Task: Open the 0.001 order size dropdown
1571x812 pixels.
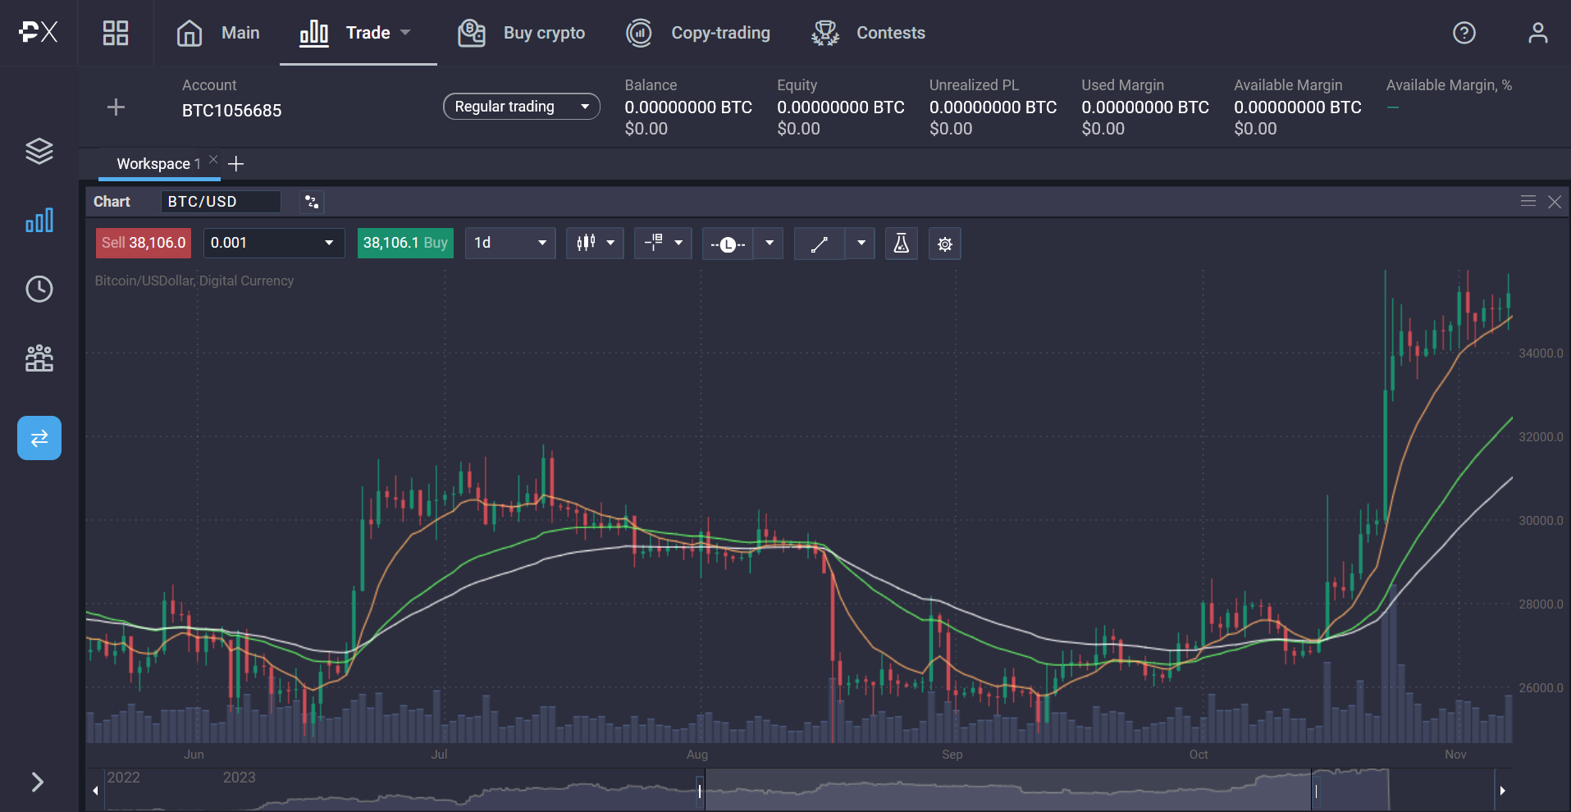Action: coord(274,243)
